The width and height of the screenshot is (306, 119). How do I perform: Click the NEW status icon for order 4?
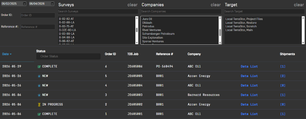pyautogui.click(x=39, y=85)
